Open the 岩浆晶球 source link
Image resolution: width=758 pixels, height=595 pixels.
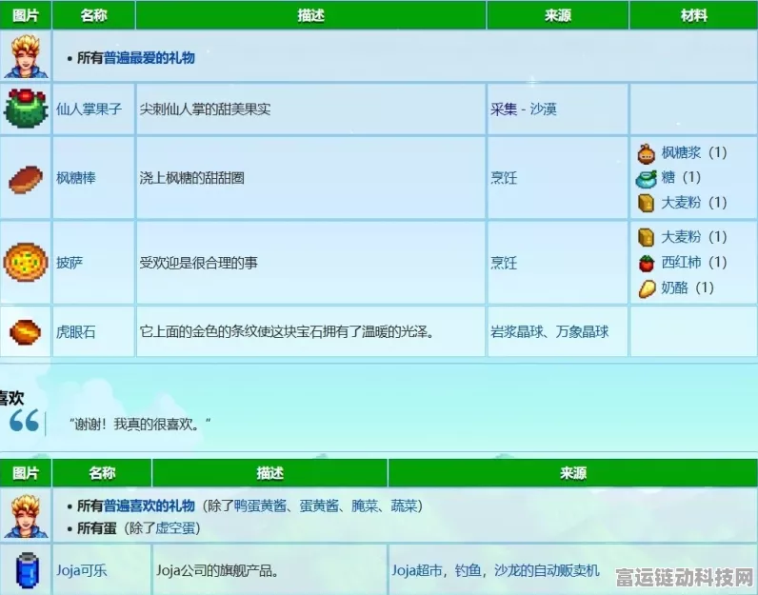point(516,332)
